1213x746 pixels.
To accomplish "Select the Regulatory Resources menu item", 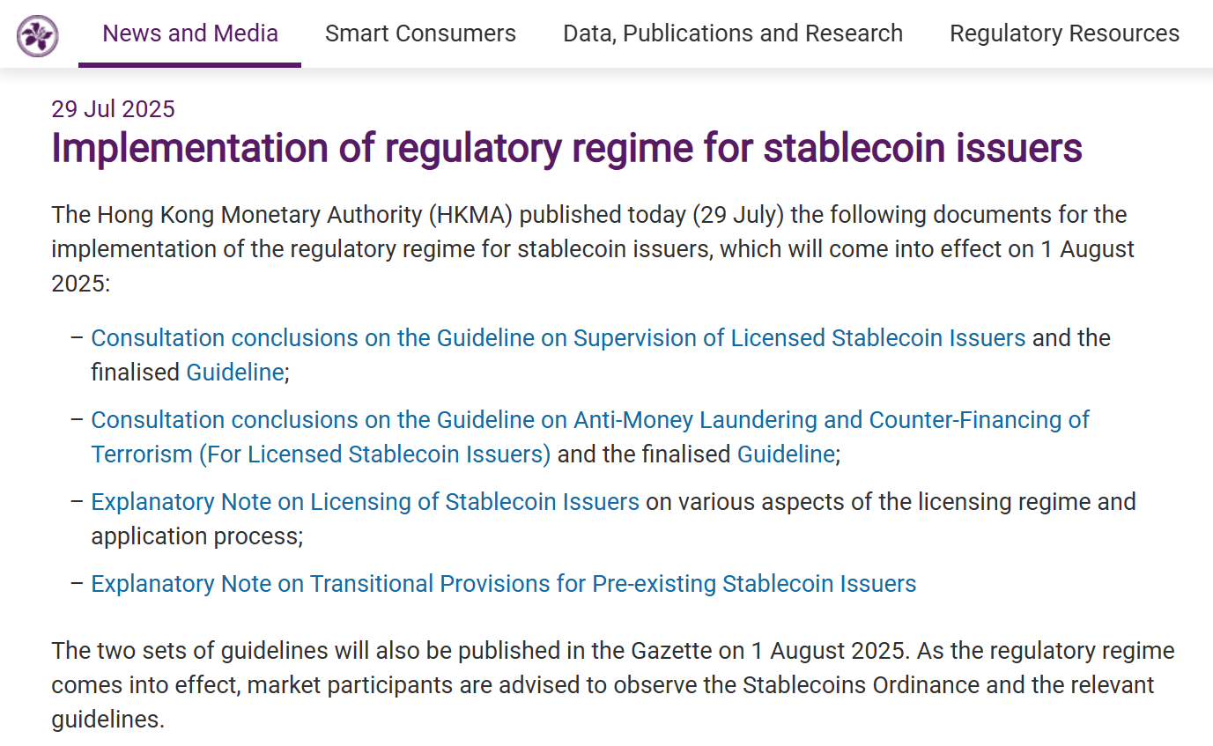I will [x=1064, y=34].
